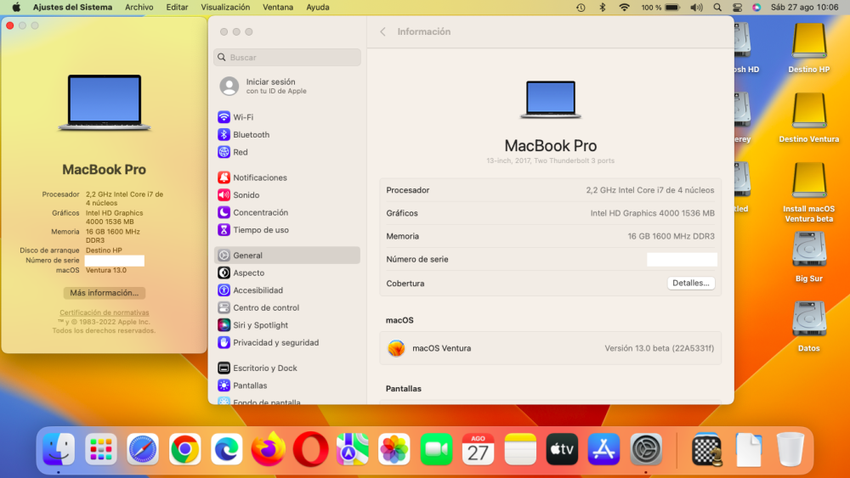The width and height of the screenshot is (850, 478).
Task: Open Spotlight search in menu bar
Action: coord(717,8)
